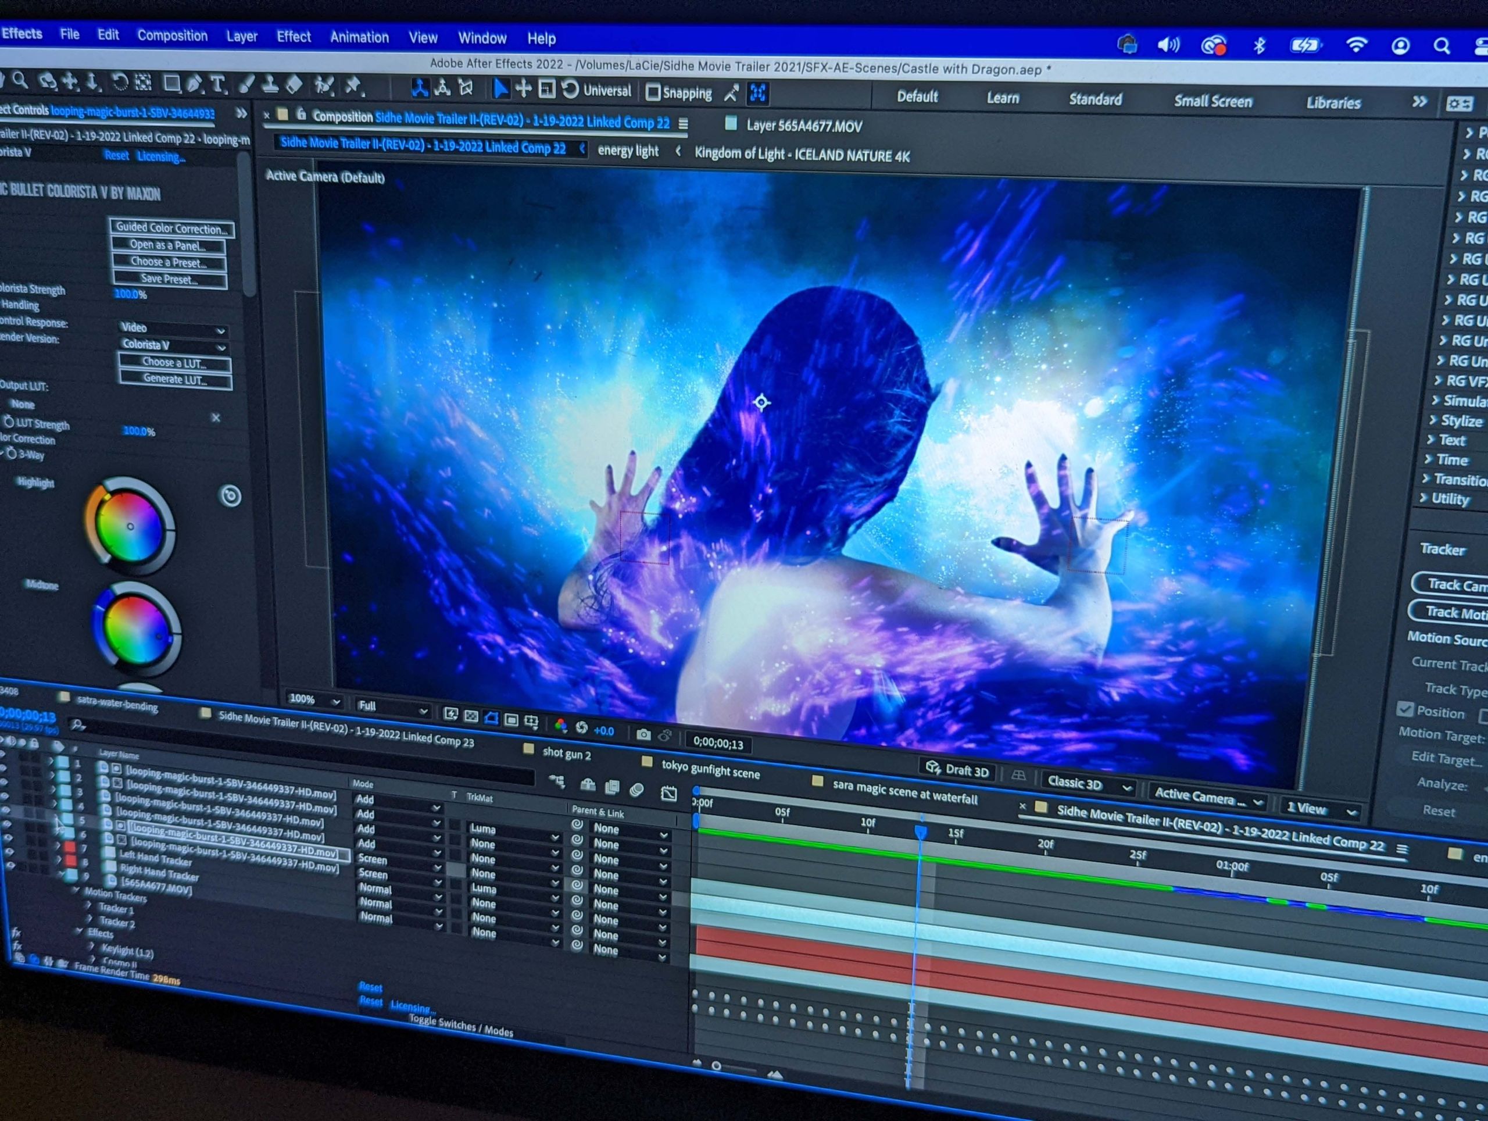Click the Highlight color wheel
The width and height of the screenshot is (1488, 1121).
click(x=130, y=526)
